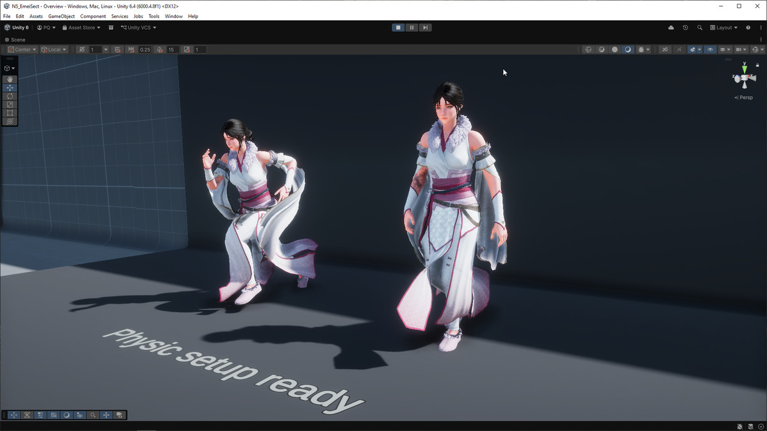Toggle 2D view mode
The image size is (767, 431).
[665, 50]
